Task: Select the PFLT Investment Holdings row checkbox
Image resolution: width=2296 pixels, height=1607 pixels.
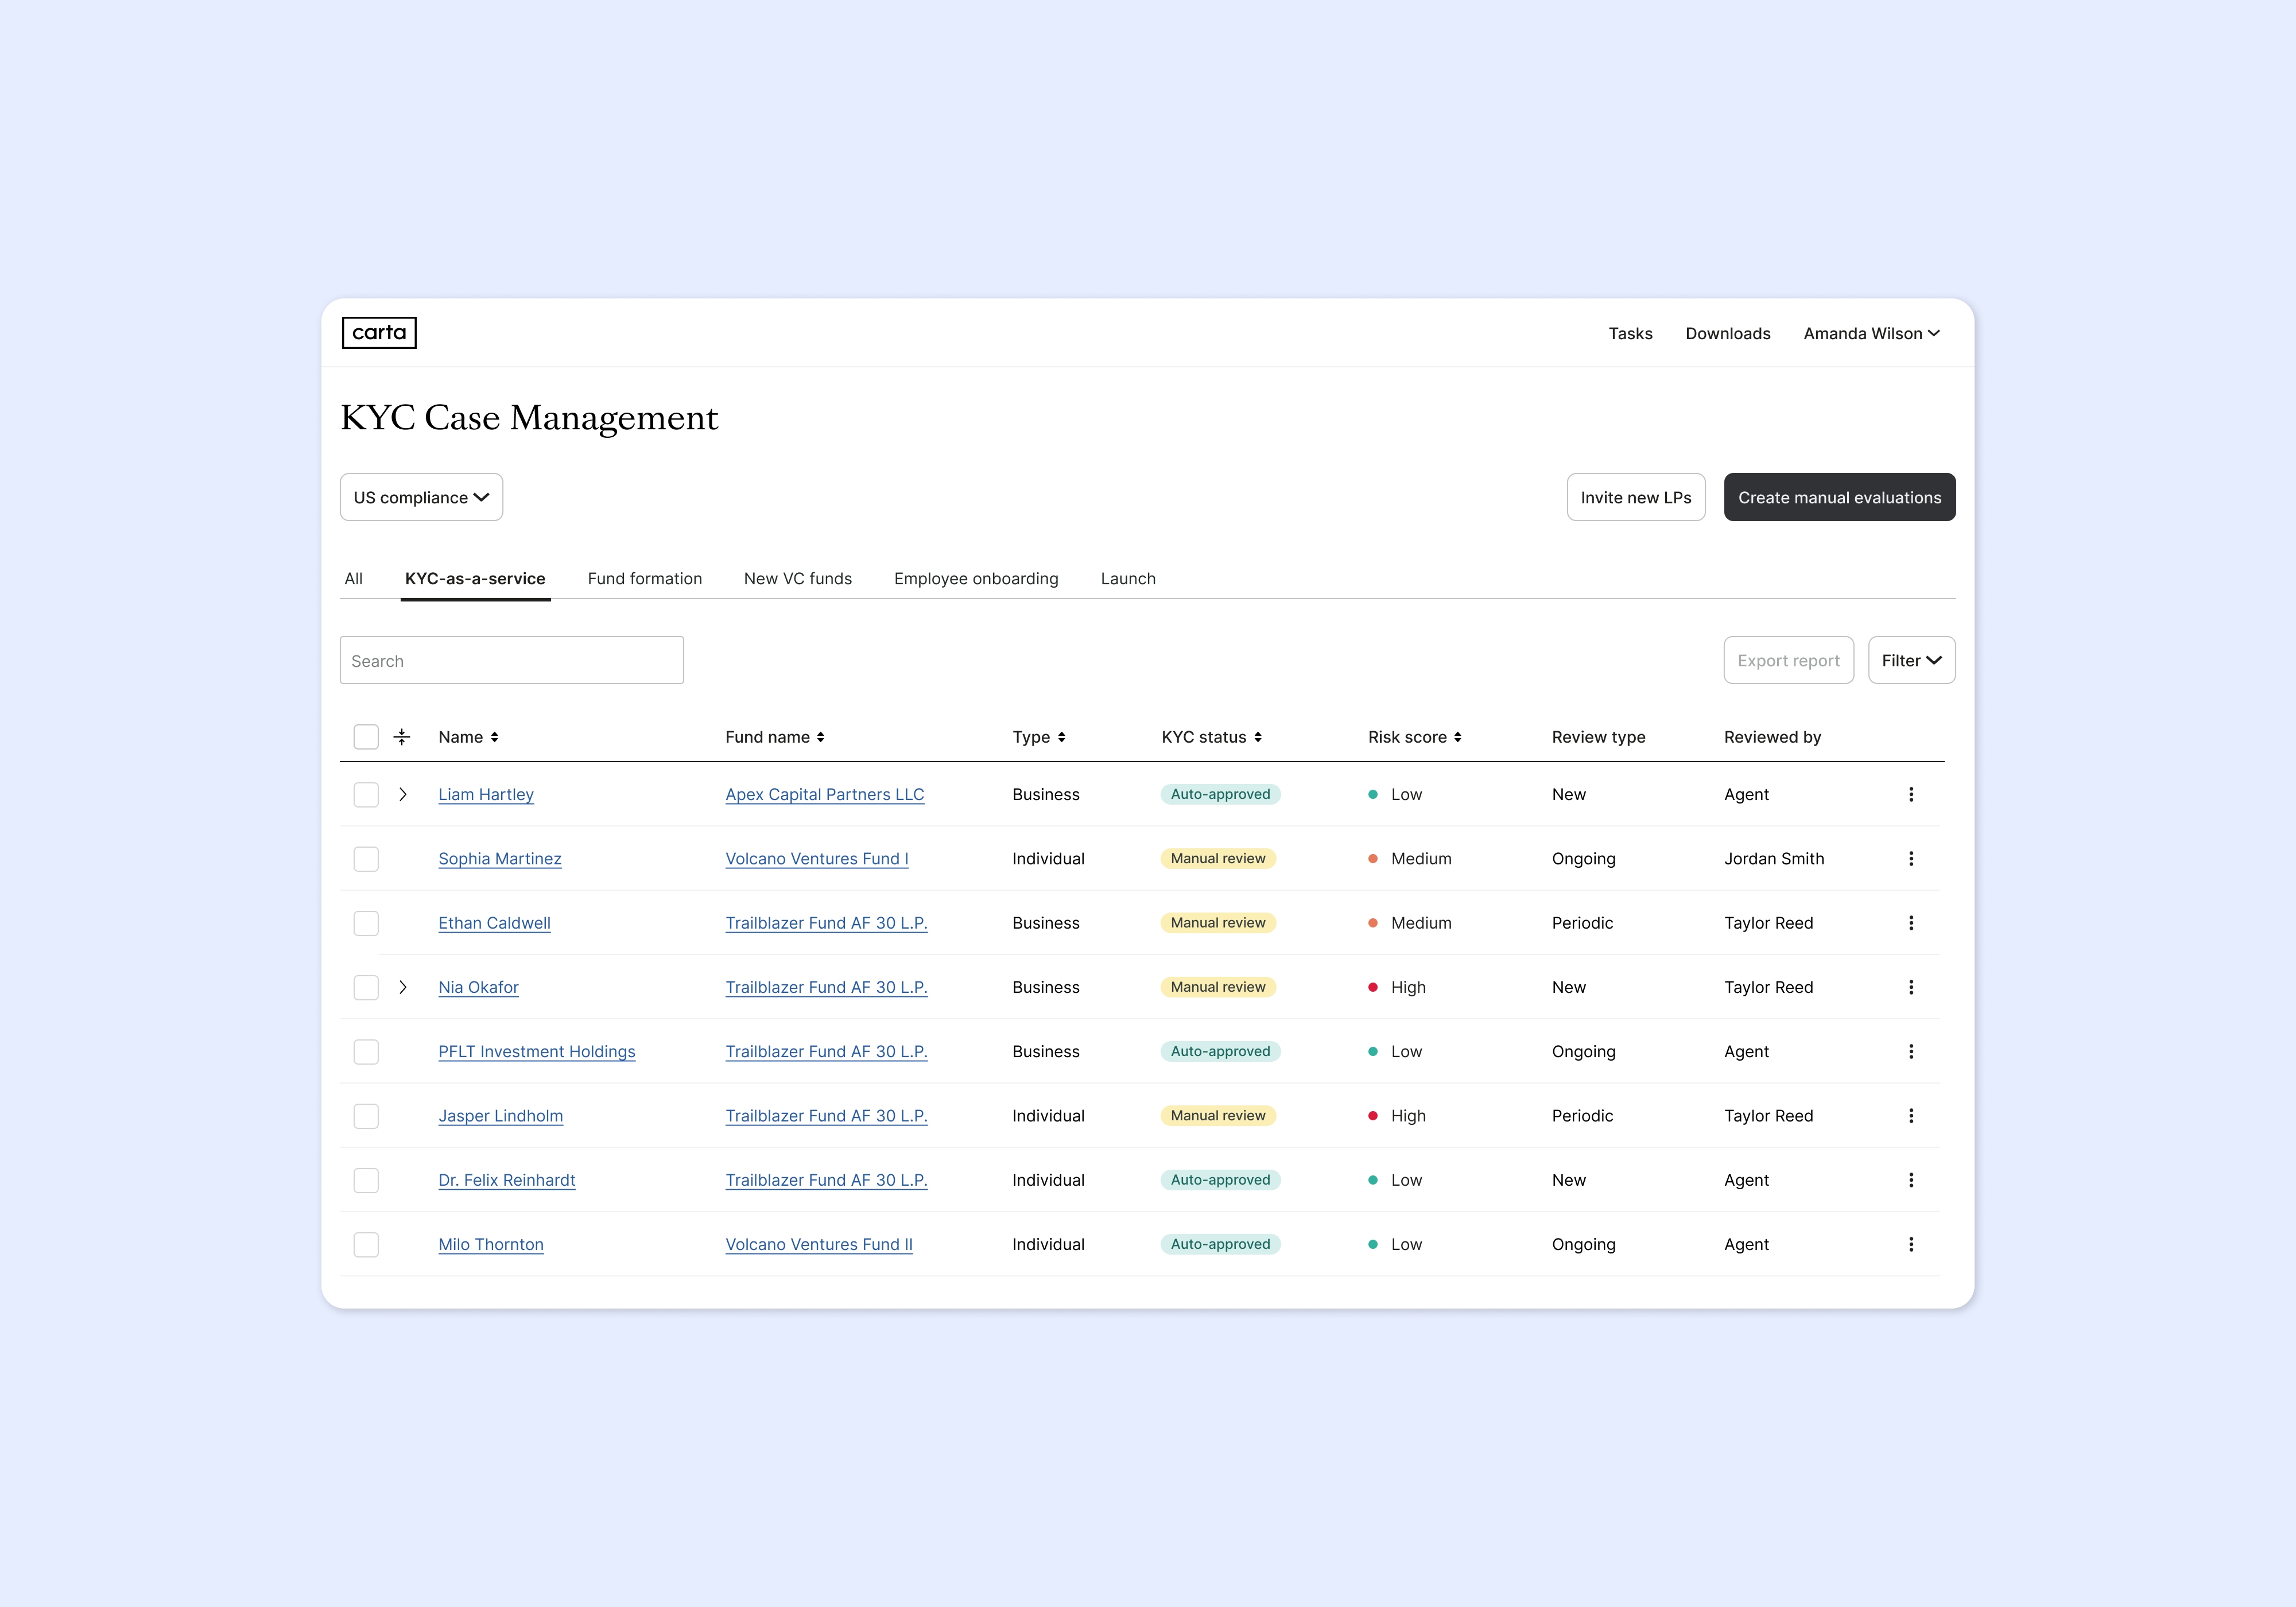Action: click(366, 1052)
